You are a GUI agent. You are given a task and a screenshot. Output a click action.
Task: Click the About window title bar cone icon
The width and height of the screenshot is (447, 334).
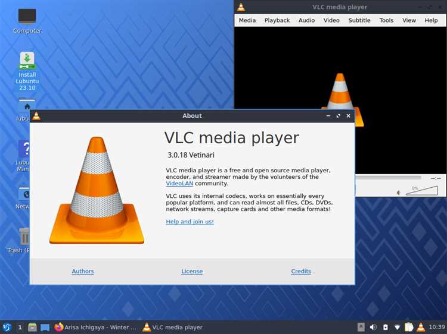(x=36, y=116)
